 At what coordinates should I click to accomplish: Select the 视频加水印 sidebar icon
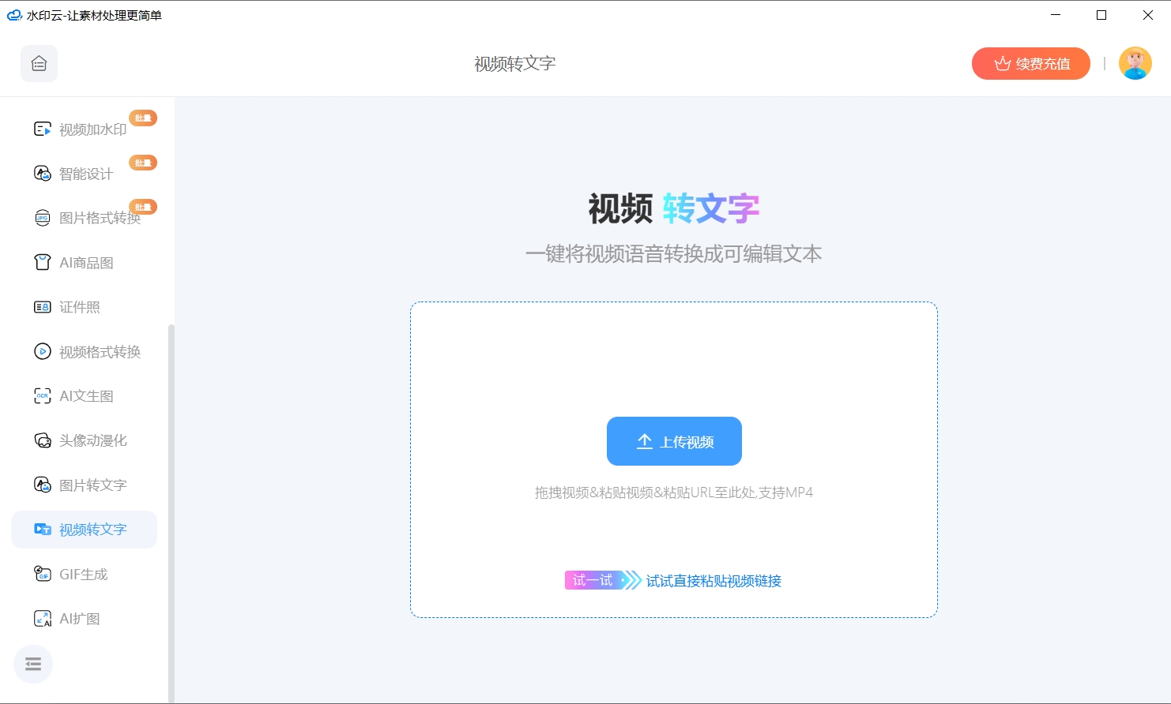(43, 129)
